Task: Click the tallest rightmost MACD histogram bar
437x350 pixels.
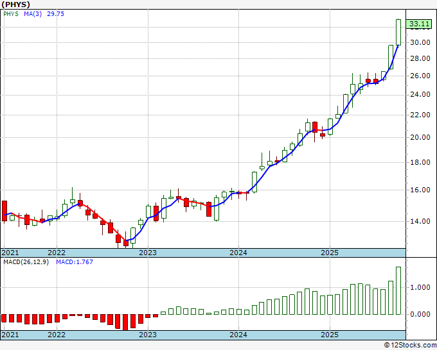Action: tap(398, 291)
